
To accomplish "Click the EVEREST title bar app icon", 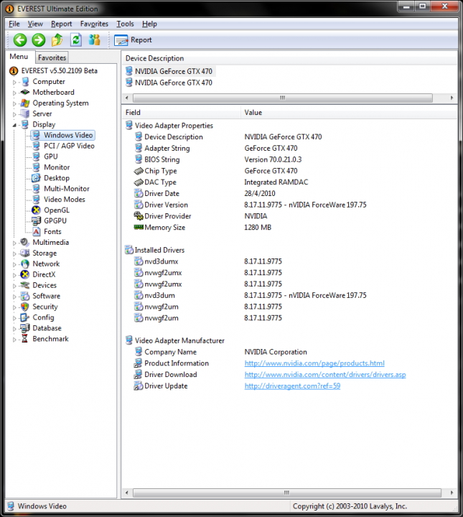I will pos(10,9).
